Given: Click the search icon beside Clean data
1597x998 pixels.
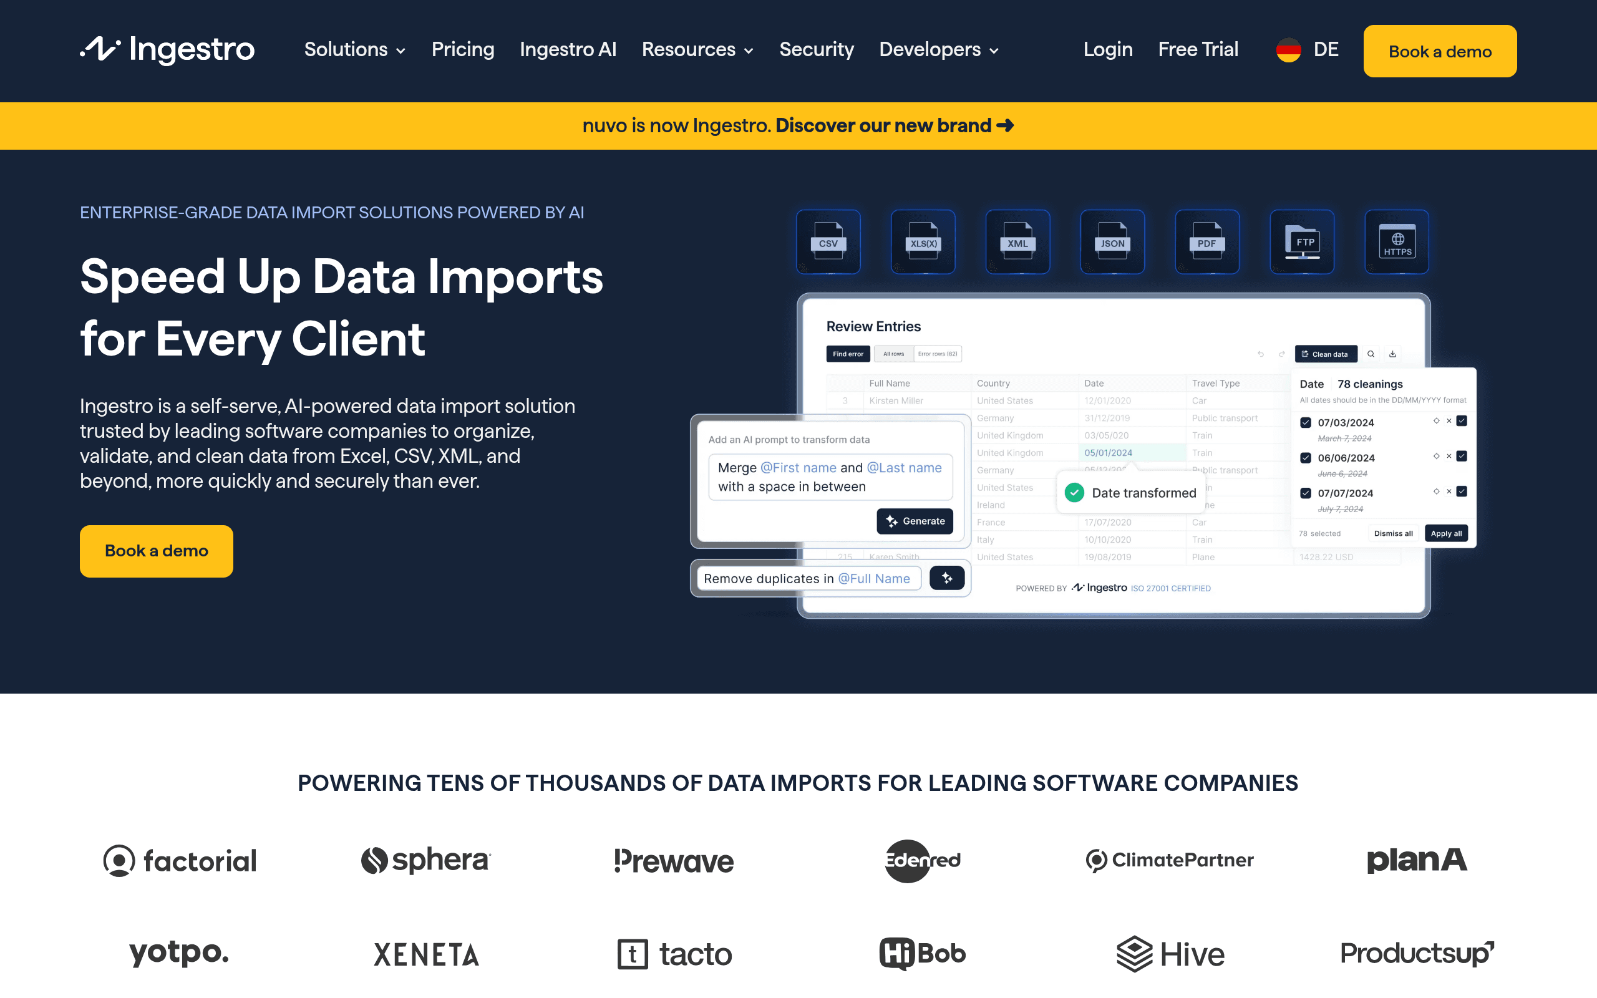Looking at the screenshot, I should click(1371, 354).
